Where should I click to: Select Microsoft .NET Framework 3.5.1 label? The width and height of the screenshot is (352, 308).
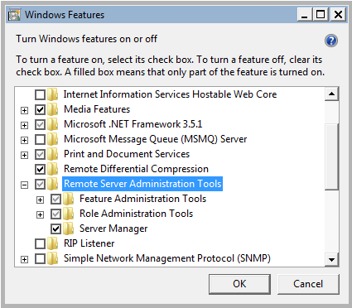point(133,124)
